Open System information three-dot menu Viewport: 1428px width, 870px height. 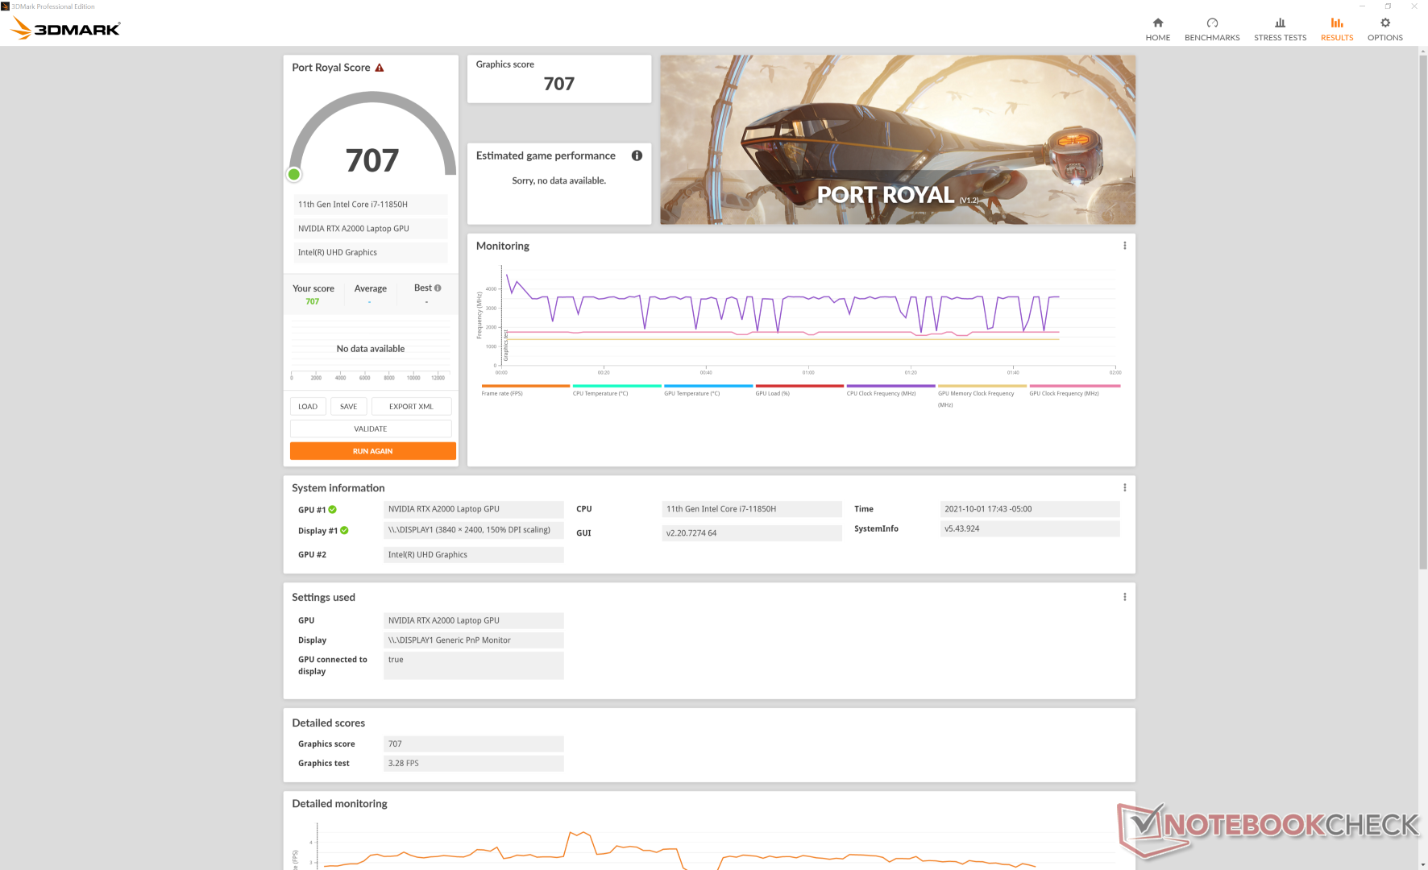click(x=1124, y=487)
